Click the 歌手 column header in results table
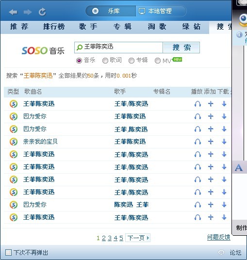This screenshot has width=247, height=260. coord(120,91)
